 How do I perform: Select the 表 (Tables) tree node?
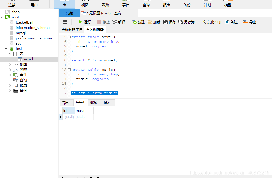[22, 54]
